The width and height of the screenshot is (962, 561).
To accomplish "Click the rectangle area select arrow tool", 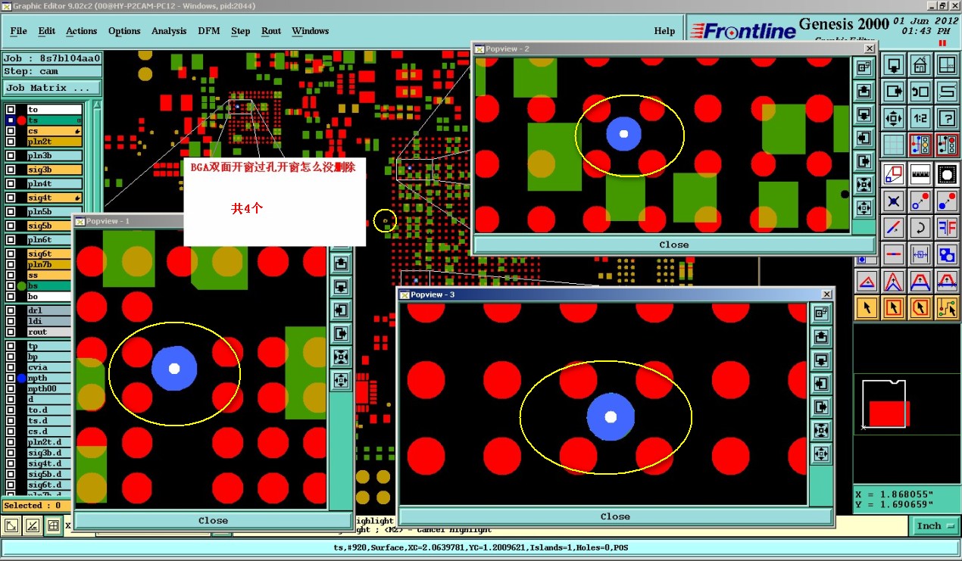I will [x=894, y=307].
